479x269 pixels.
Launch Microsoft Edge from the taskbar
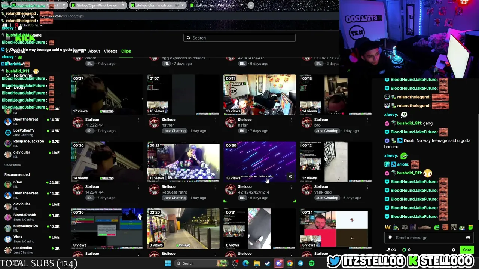(245, 263)
